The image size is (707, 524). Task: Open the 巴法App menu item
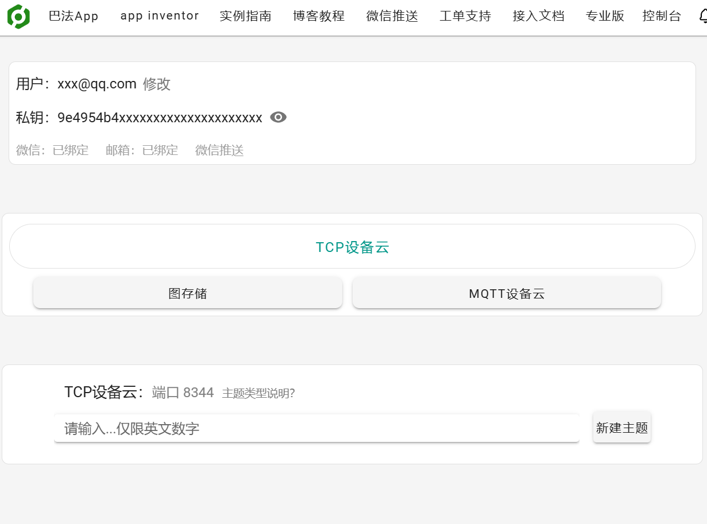[74, 16]
